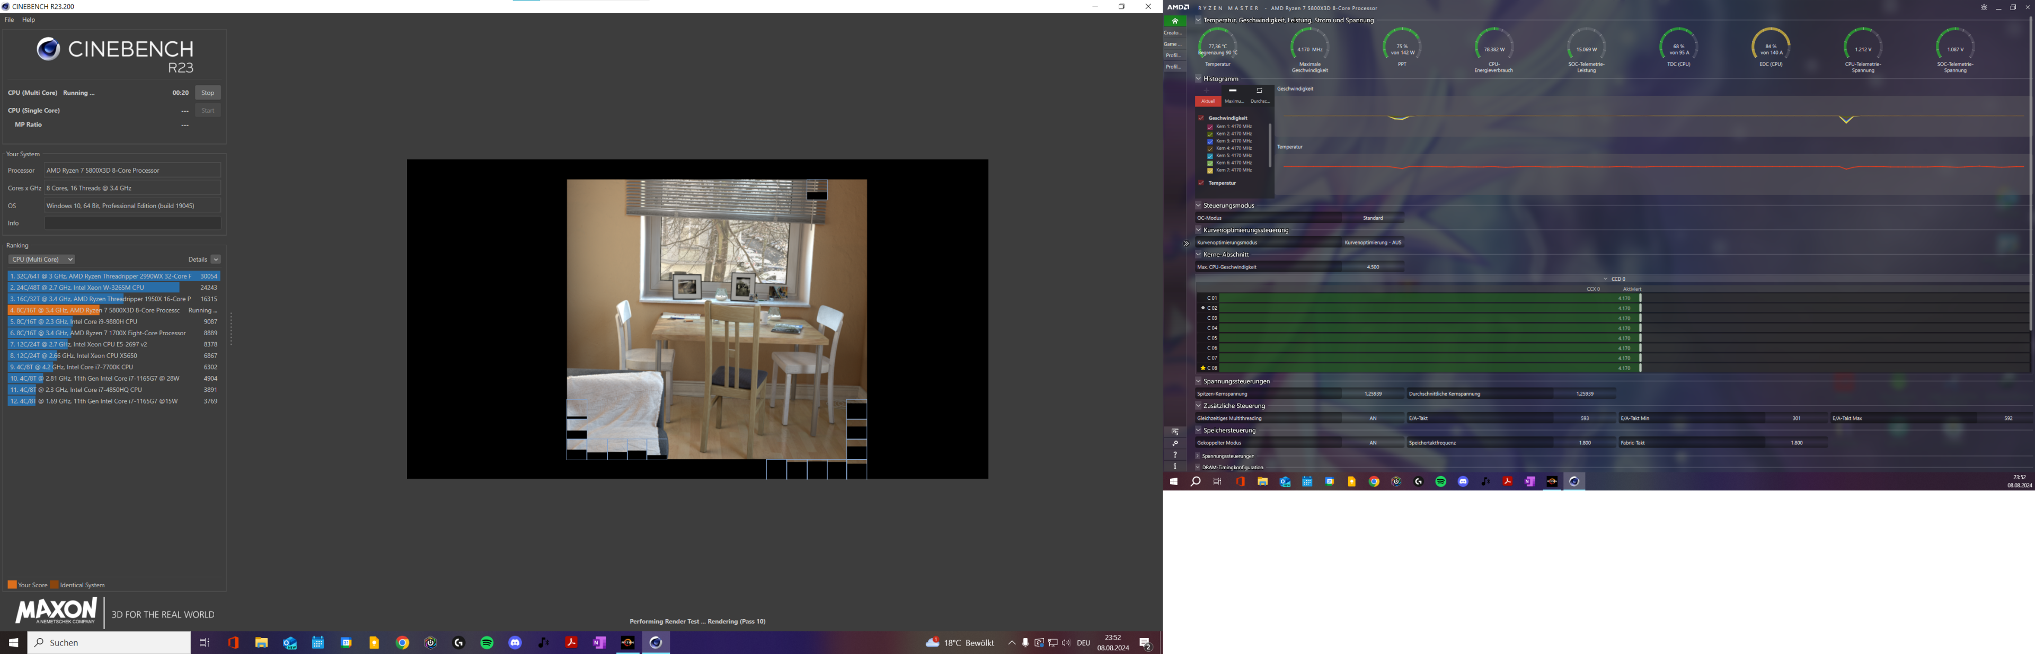
Task: Toggle the Geschwindigkeit group checkbox
Action: [1201, 118]
